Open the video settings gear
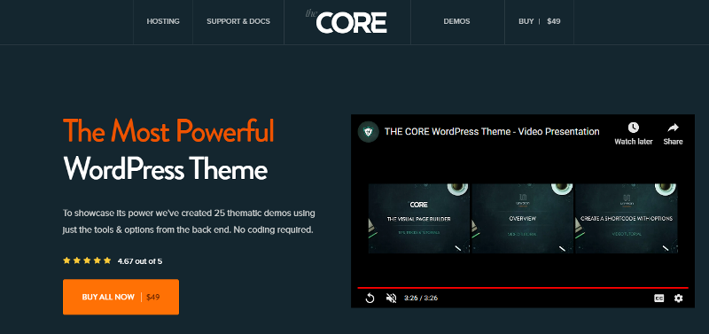The image size is (709, 334). [x=678, y=298]
